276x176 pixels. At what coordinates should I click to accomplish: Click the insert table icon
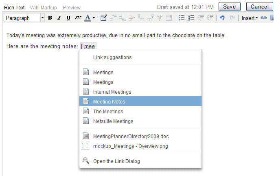point(103,18)
